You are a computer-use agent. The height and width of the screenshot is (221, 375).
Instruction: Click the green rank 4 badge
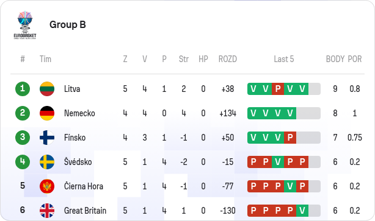(23, 162)
